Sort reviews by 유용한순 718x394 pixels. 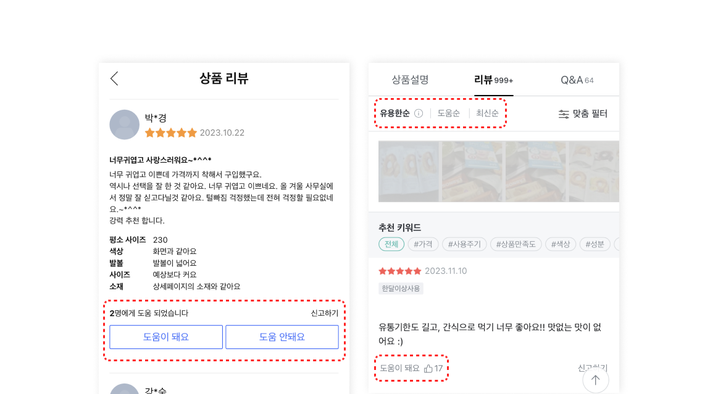[394, 113]
